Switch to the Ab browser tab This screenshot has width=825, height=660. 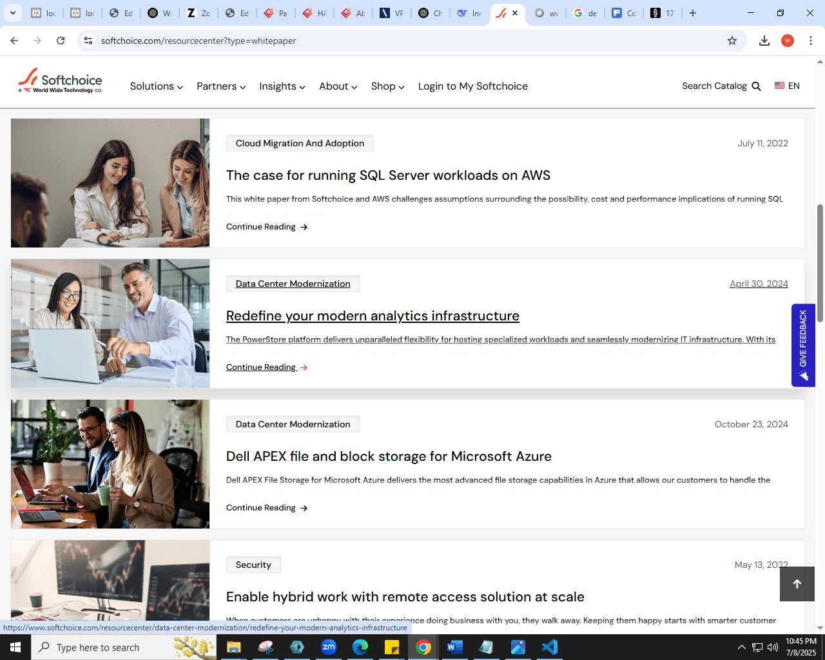(353, 13)
